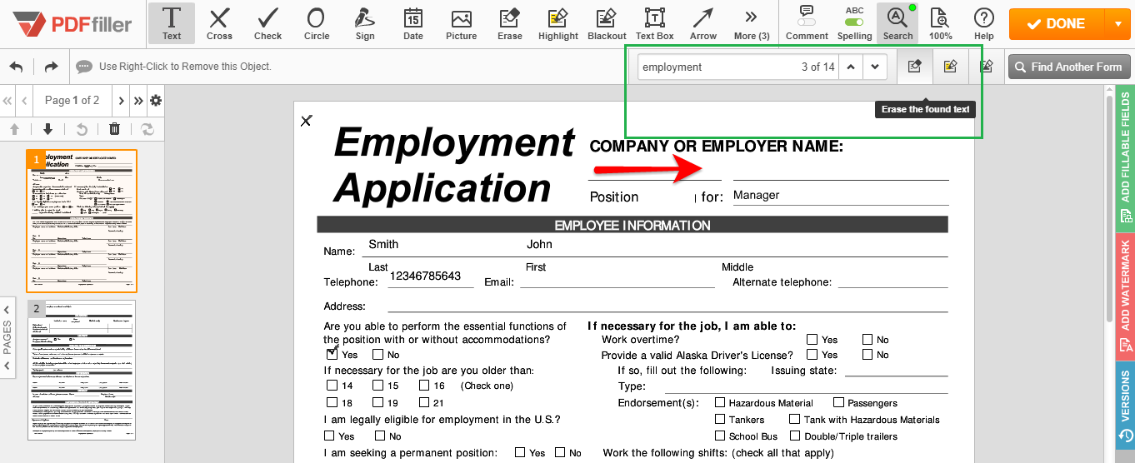
Task: Collapse the PAGES side panel
Action: click(x=7, y=337)
